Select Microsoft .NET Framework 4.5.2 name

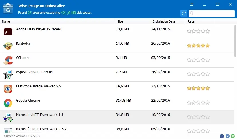coord(41,129)
